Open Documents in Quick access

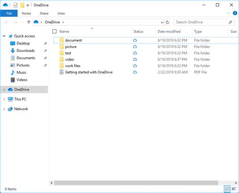tap(26, 58)
